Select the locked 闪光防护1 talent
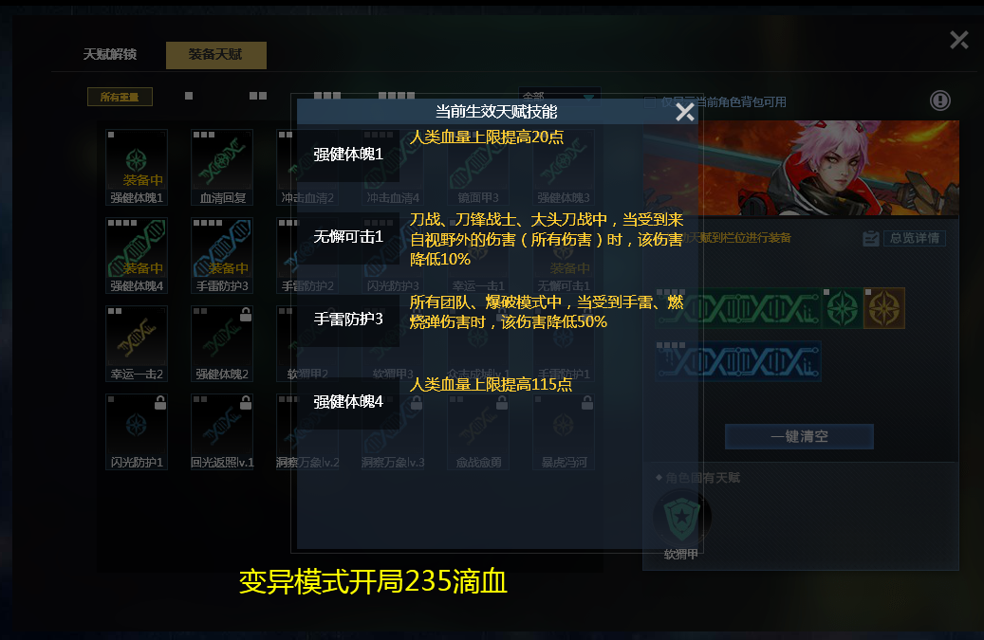 point(137,432)
